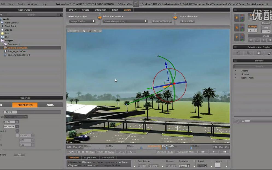Click the keyframe dots button in timeline controls
The height and width of the screenshot is (170, 272).
point(120,152)
